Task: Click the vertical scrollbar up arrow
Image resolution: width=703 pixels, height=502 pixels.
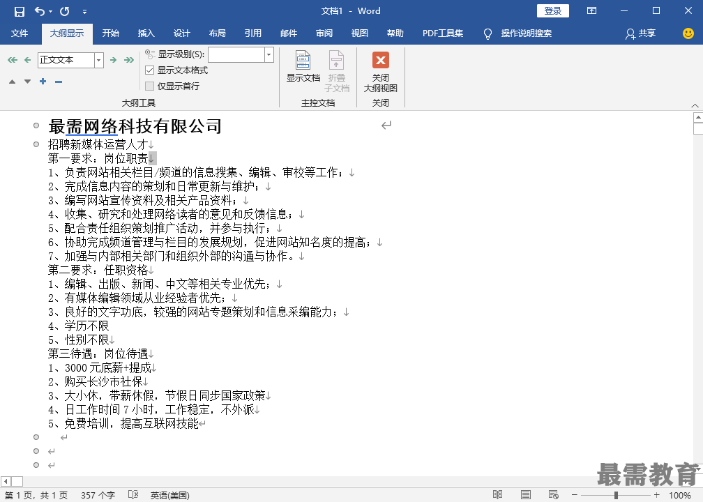Action: [x=697, y=117]
